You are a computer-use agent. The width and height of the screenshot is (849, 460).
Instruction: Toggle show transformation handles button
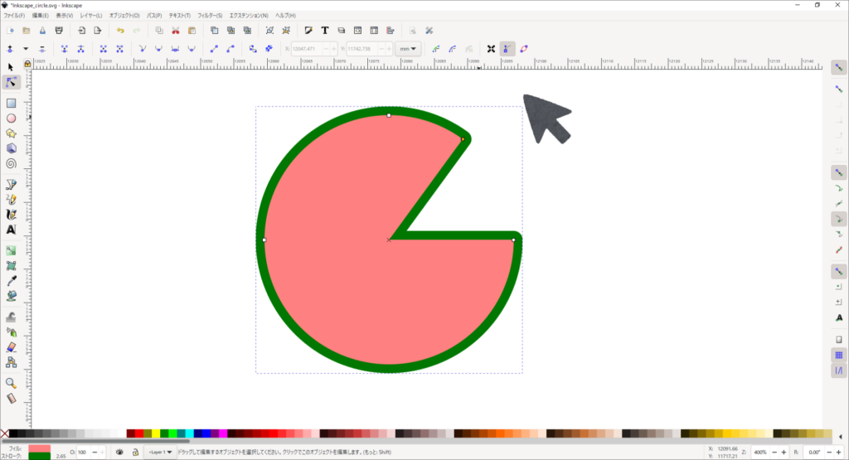click(x=491, y=49)
